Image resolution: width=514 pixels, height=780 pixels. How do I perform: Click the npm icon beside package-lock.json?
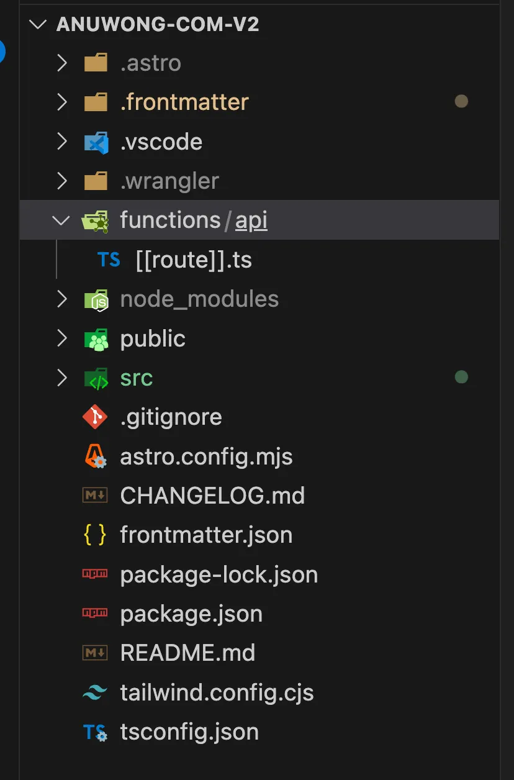(95, 574)
